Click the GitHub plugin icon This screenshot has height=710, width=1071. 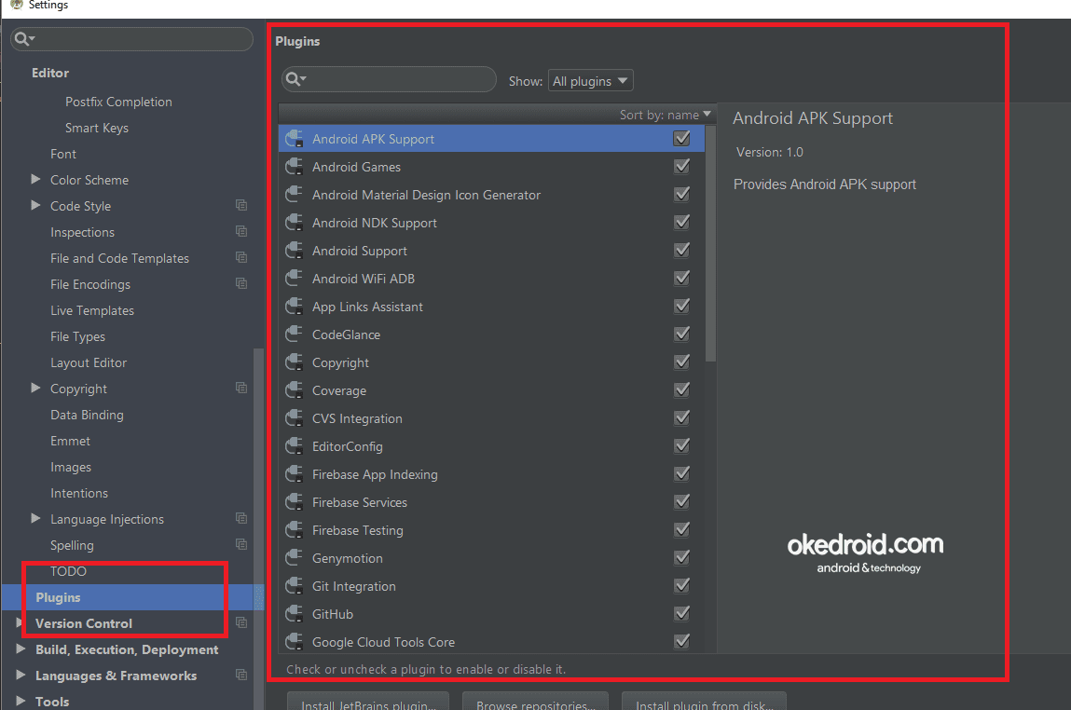293,613
